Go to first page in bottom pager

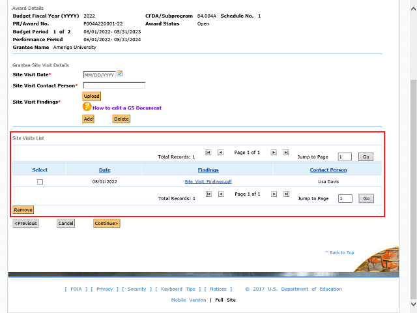(208, 194)
